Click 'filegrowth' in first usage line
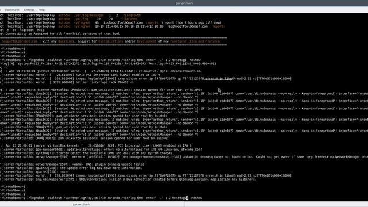Image resolution: width=368 pixels, height=207 pixels. [132, 16]
